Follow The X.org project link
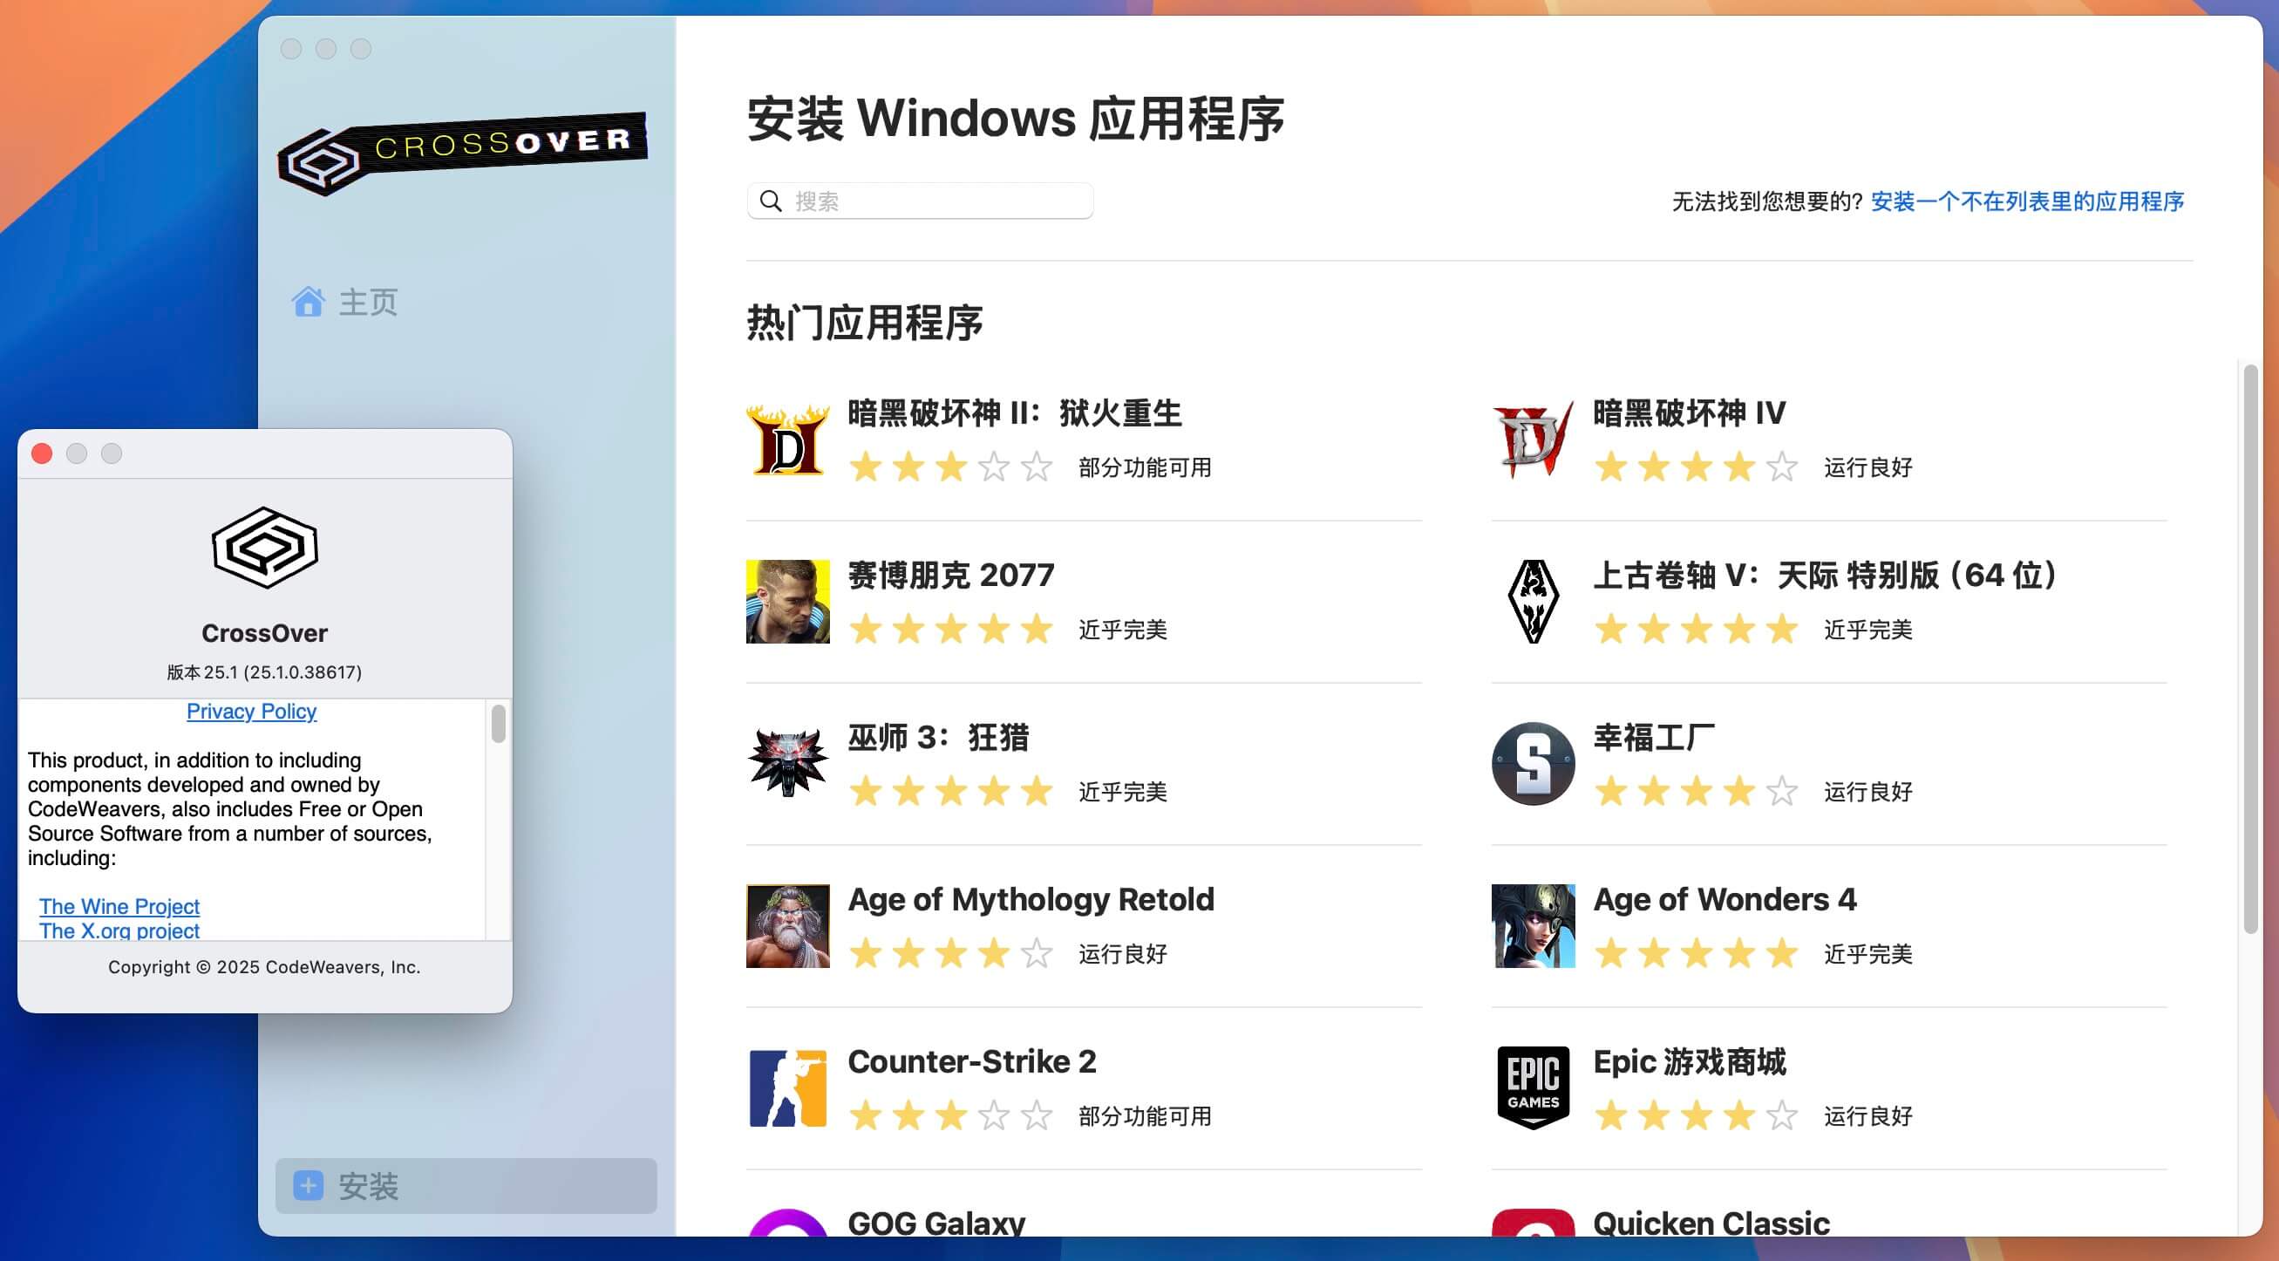 (x=119, y=930)
